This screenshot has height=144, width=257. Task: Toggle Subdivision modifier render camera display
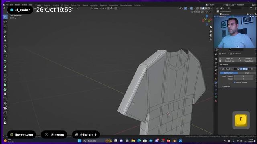[x=246, y=69]
